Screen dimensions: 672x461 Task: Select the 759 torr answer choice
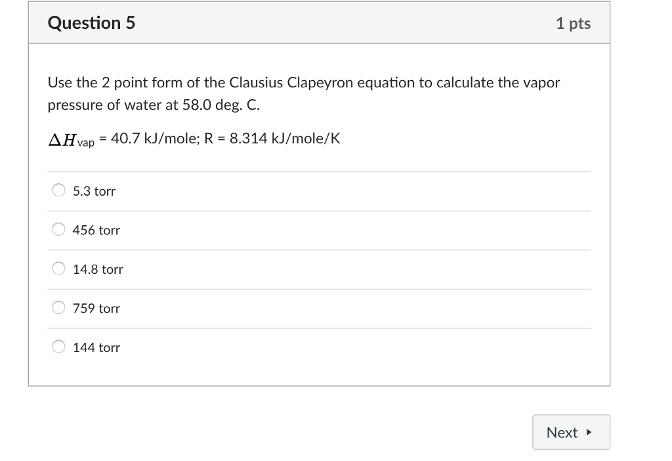click(58, 308)
